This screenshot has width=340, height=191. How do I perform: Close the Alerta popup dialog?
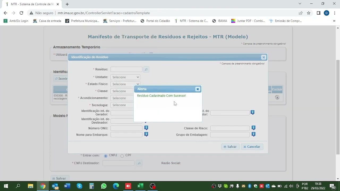click(198, 89)
